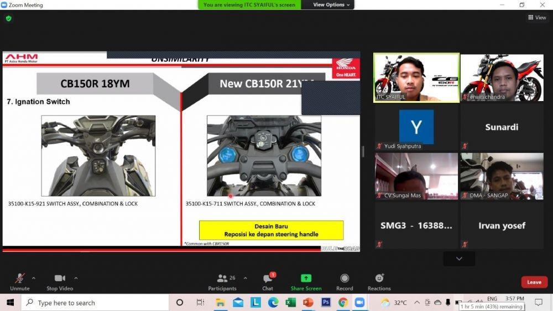The width and height of the screenshot is (553, 311).
Task: Click the View layout button
Action: coord(537,17)
